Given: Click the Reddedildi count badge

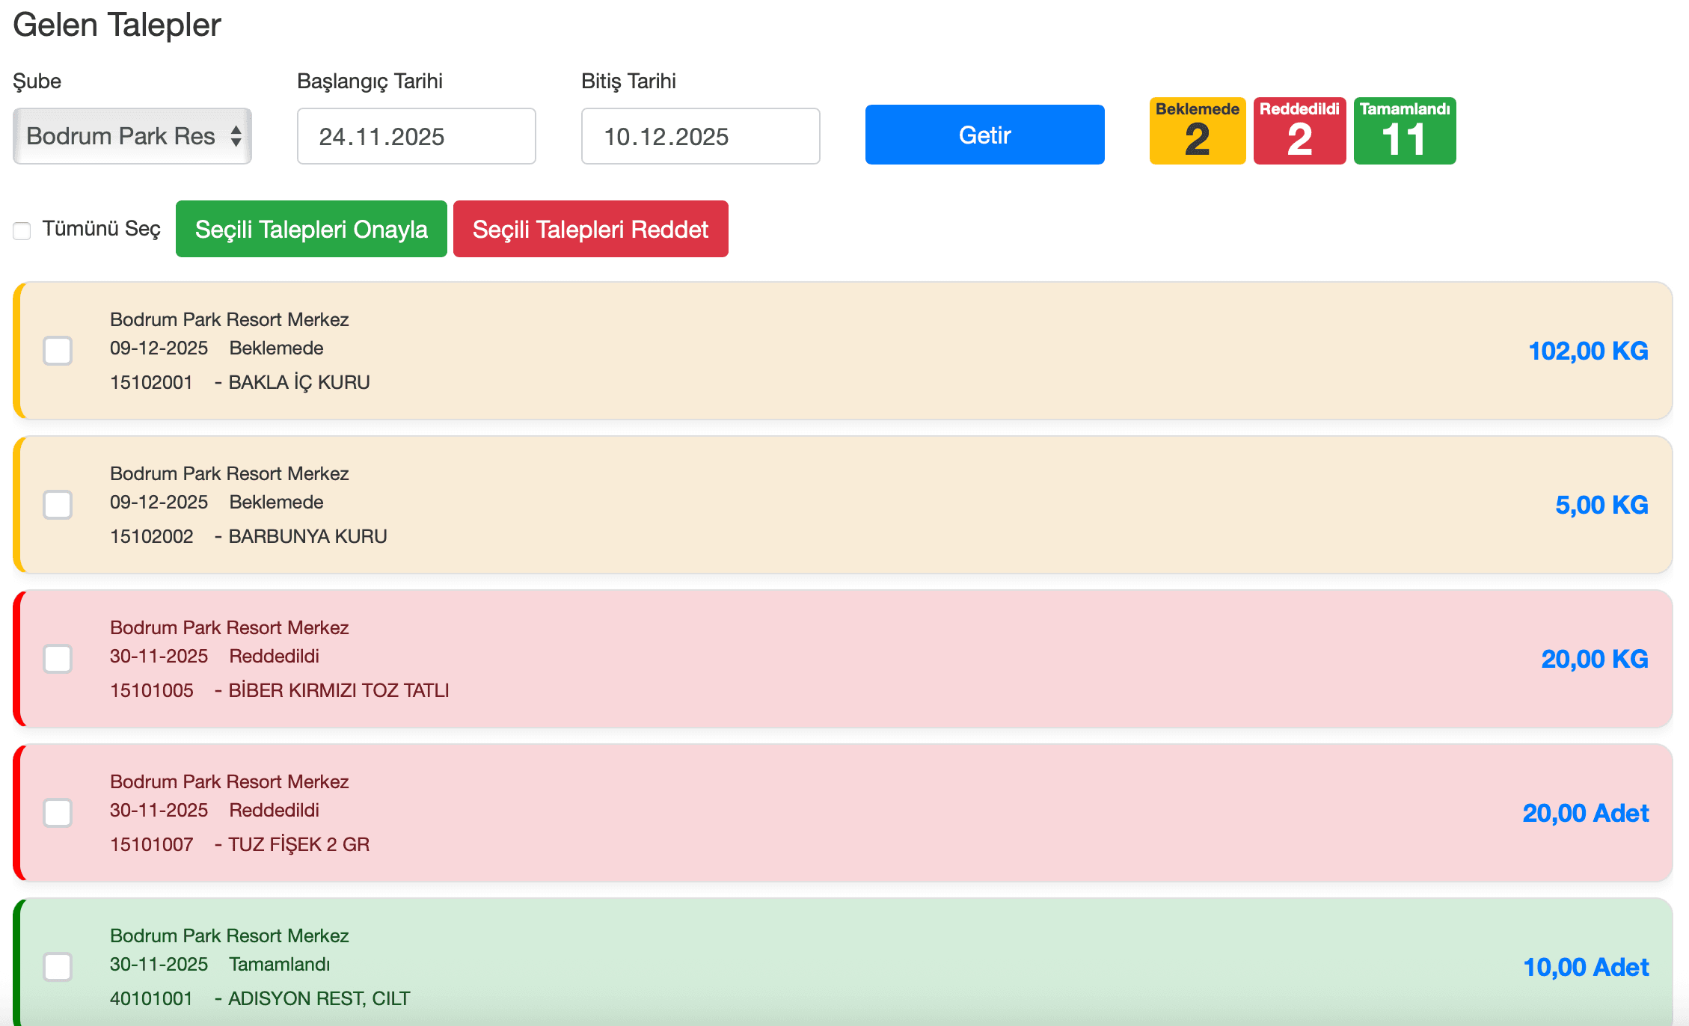Looking at the screenshot, I should [1299, 131].
